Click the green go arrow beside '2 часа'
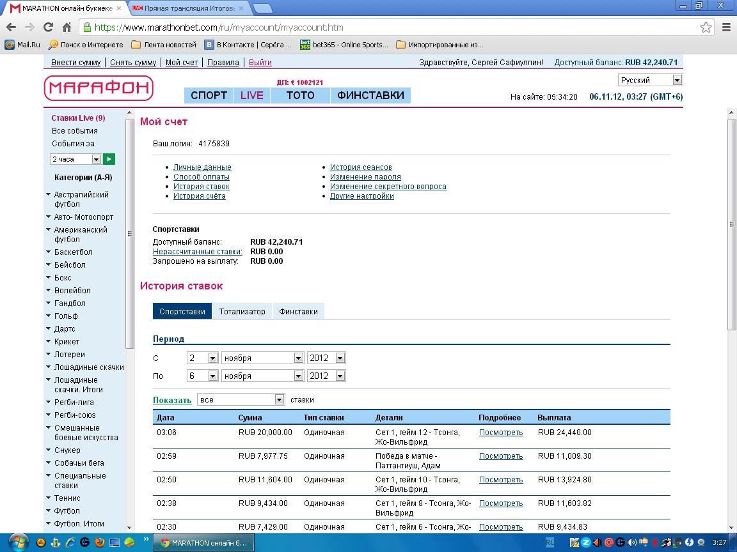The height and width of the screenshot is (552, 737). click(109, 159)
